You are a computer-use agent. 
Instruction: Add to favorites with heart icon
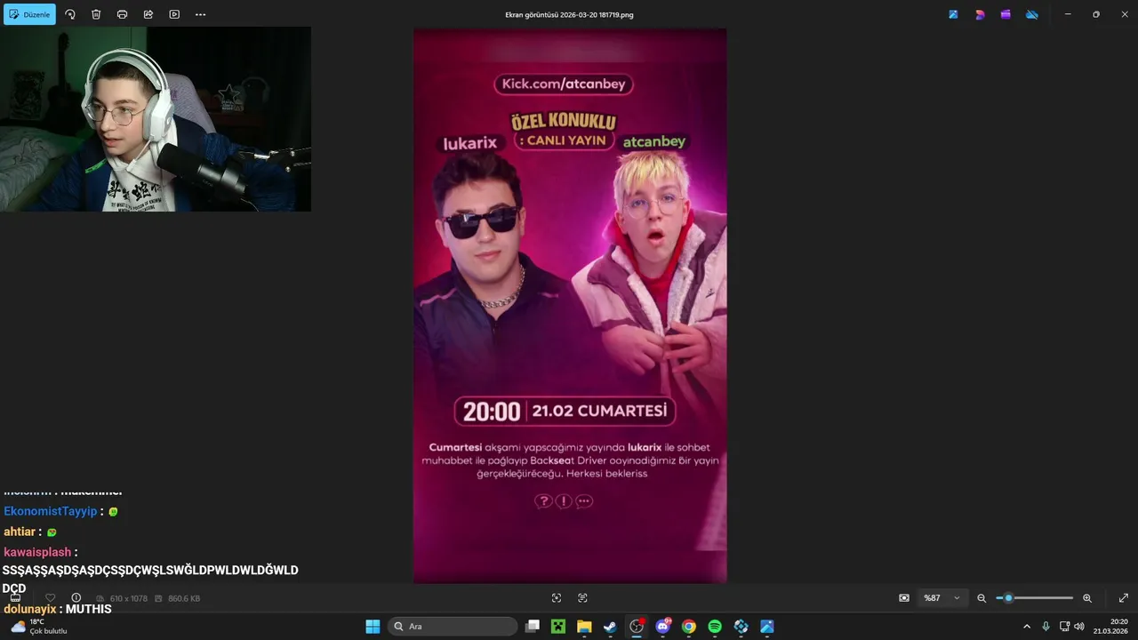pyautogui.click(x=51, y=598)
